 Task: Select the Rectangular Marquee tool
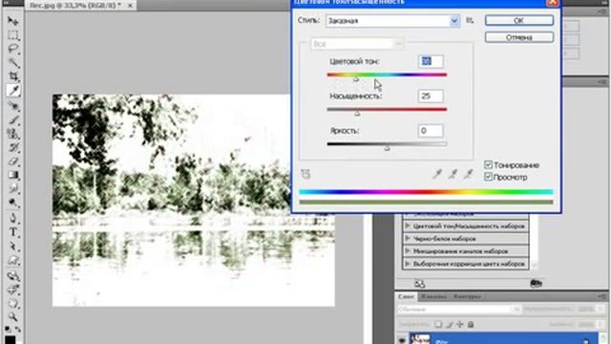(12, 35)
